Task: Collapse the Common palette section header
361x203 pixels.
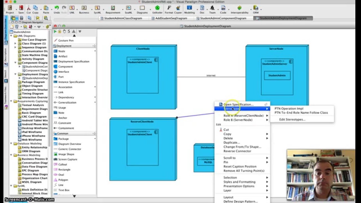Action: coord(74,133)
